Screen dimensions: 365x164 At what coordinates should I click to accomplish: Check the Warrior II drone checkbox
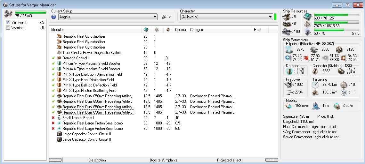(8, 28)
